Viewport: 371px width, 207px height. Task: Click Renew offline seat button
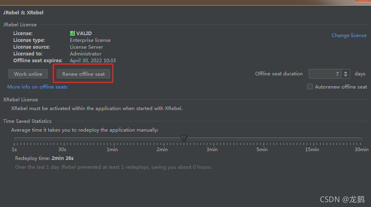83,74
